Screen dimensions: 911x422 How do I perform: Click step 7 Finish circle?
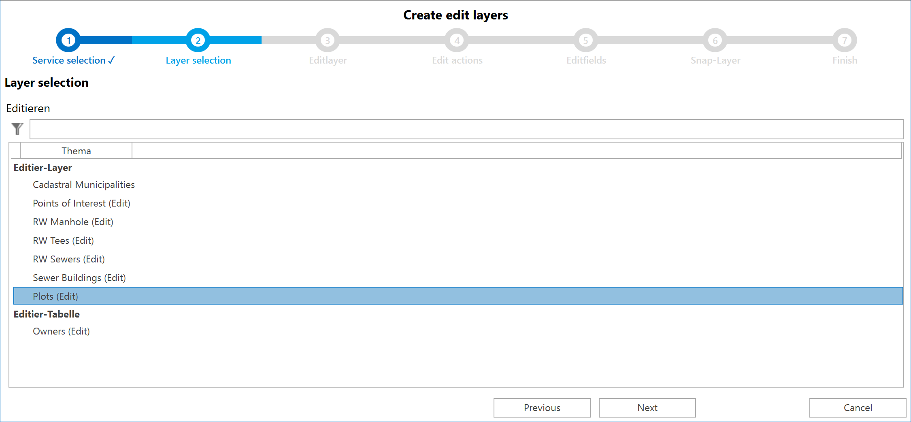tap(844, 40)
